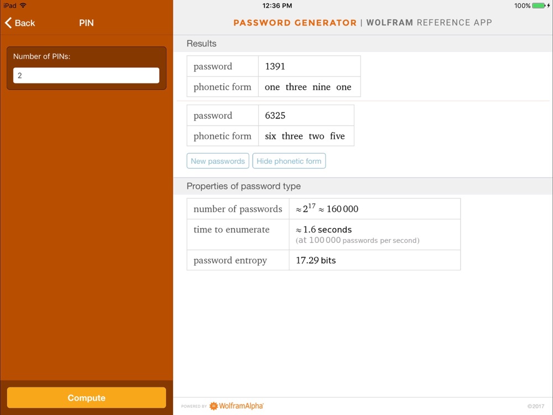
Task: Select the password value 1391
Action: (x=275, y=66)
